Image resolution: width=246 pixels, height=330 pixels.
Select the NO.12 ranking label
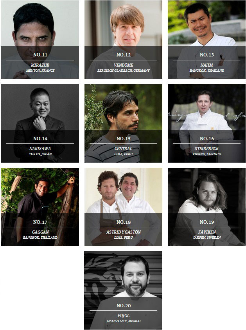pos(124,55)
